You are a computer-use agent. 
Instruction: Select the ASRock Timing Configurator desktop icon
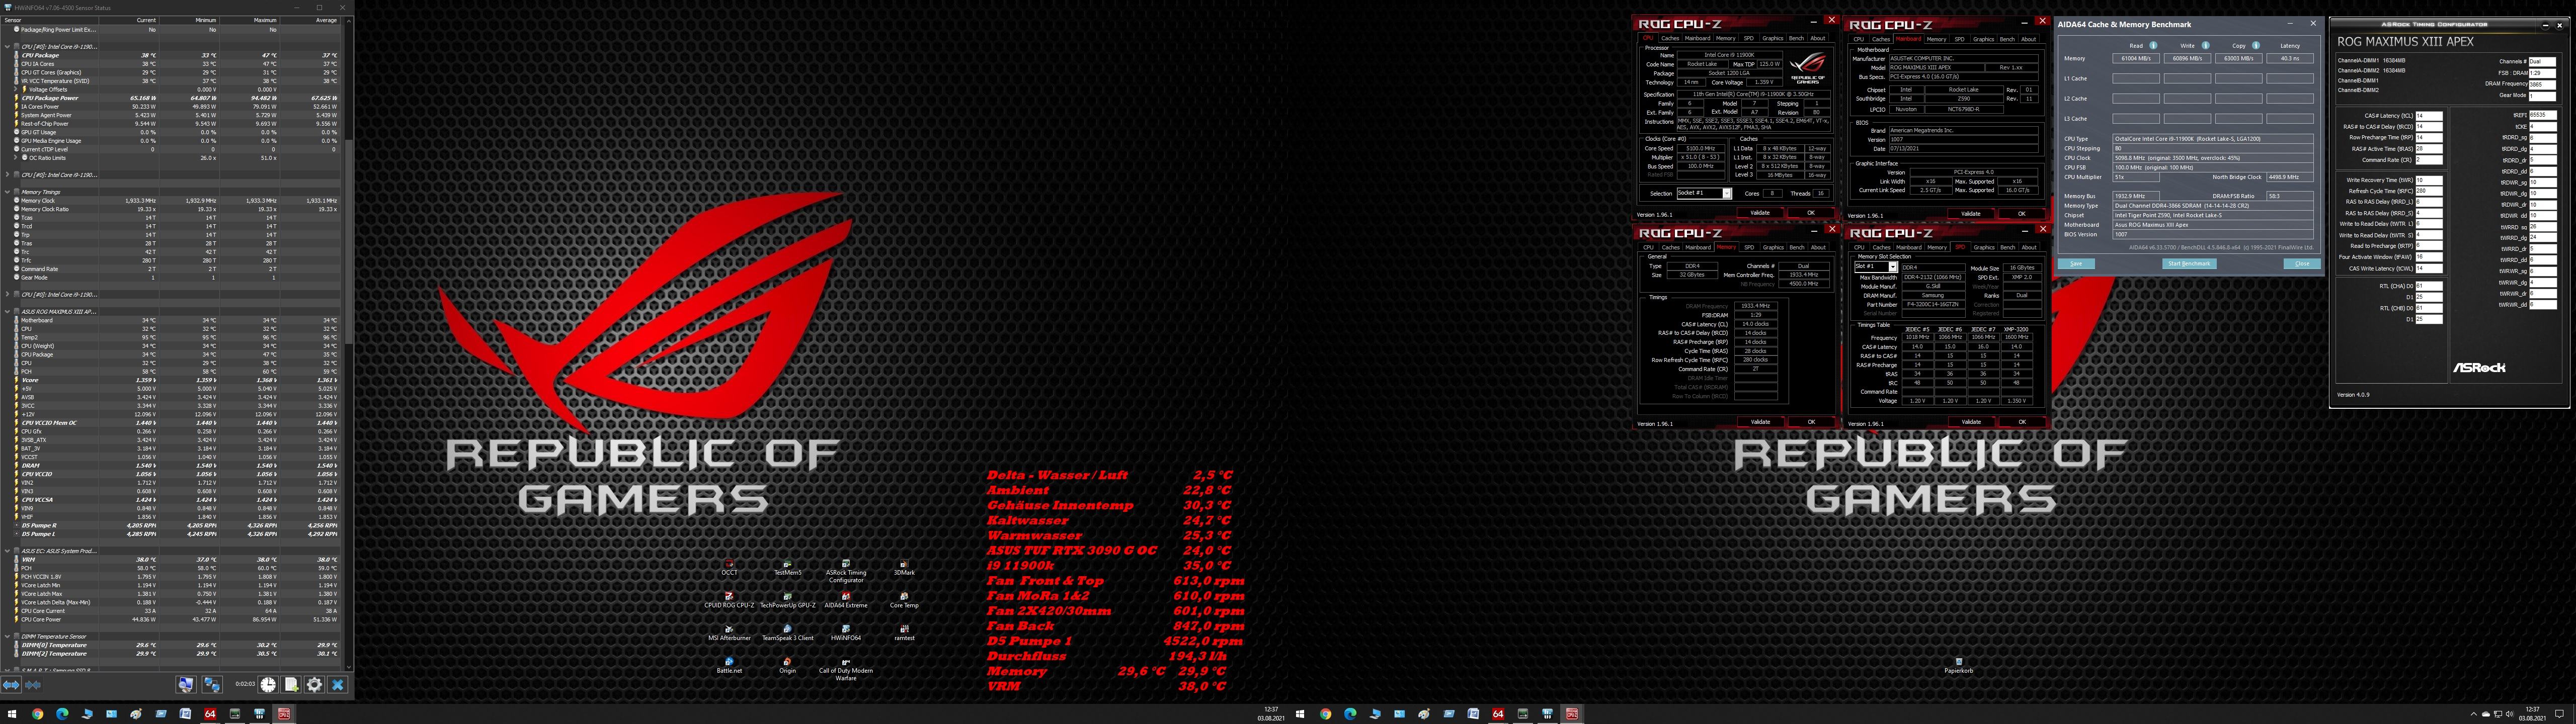point(846,571)
